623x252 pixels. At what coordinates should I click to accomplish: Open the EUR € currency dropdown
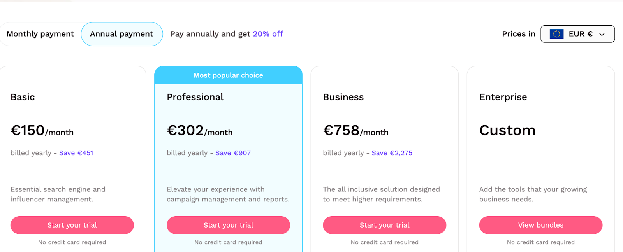click(x=577, y=34)
